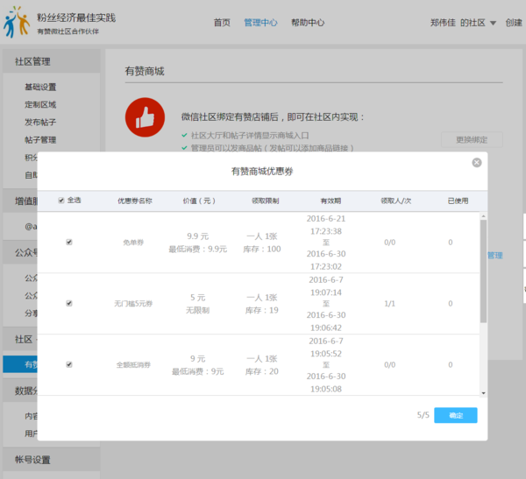Click the coupon list scrollbar thumb
The image size is (526, 479).
[x=483, y=271]
